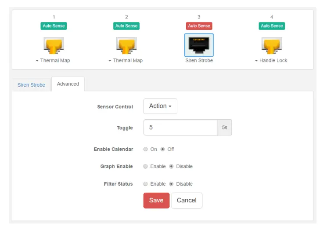Click the Cancel button
This screenshot has height=227, width=327.
[x=187, y=200]
